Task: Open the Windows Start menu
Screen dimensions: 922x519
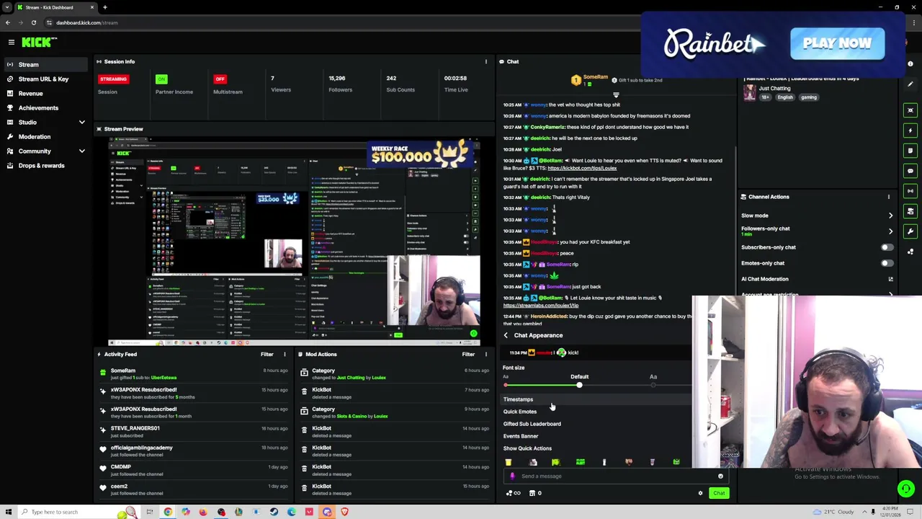Action: tap(9, 512)
